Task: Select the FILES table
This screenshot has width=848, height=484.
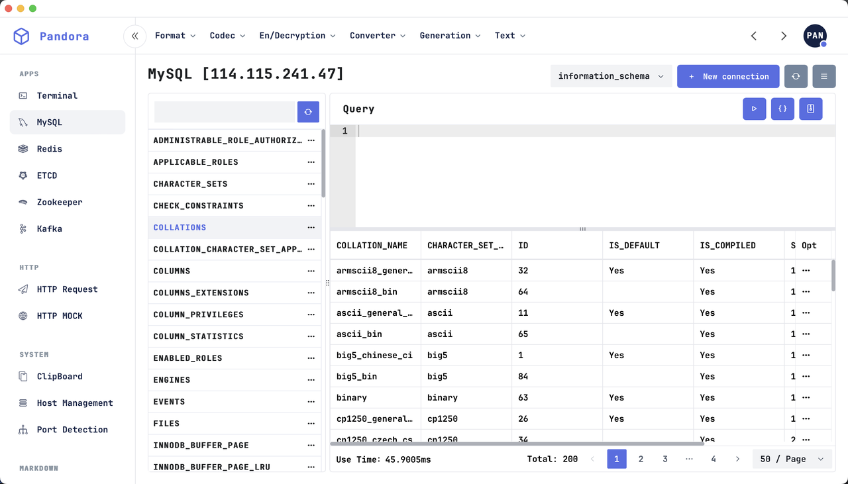Action: coord(235,423)
